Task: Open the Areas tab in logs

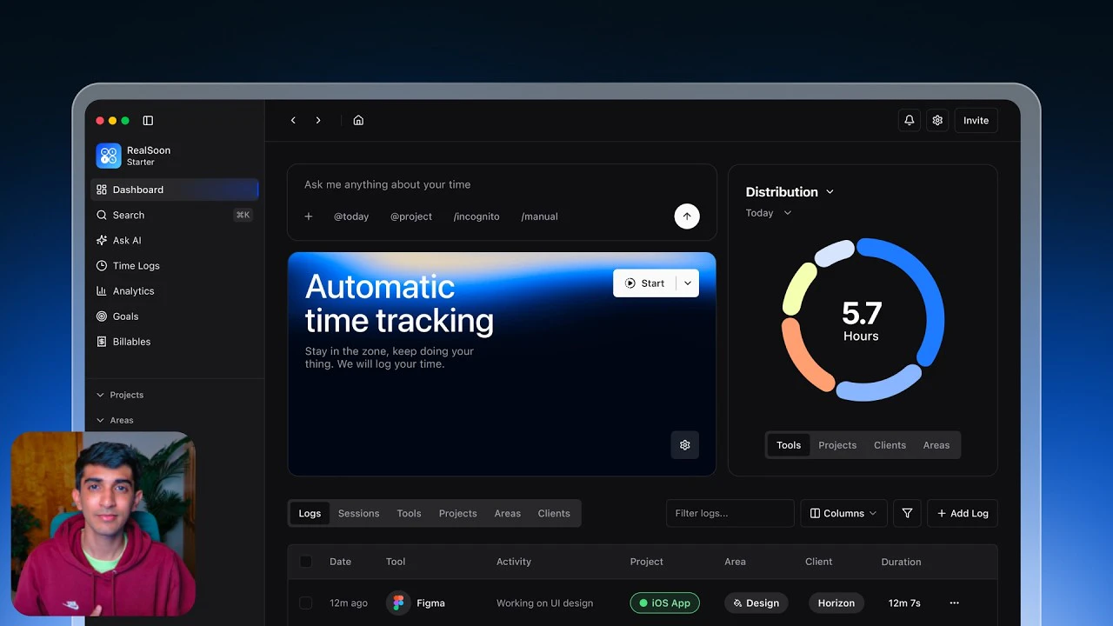Action: (507, 514)
